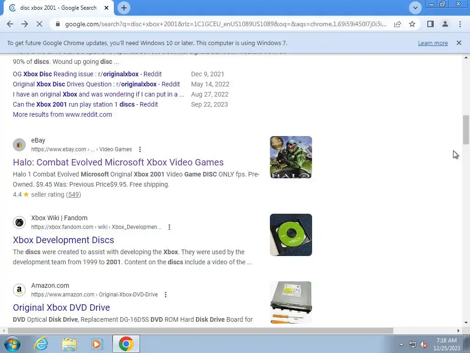
Task: Click the horizontal scroll right arrow
Action: (x=458, y=330)
